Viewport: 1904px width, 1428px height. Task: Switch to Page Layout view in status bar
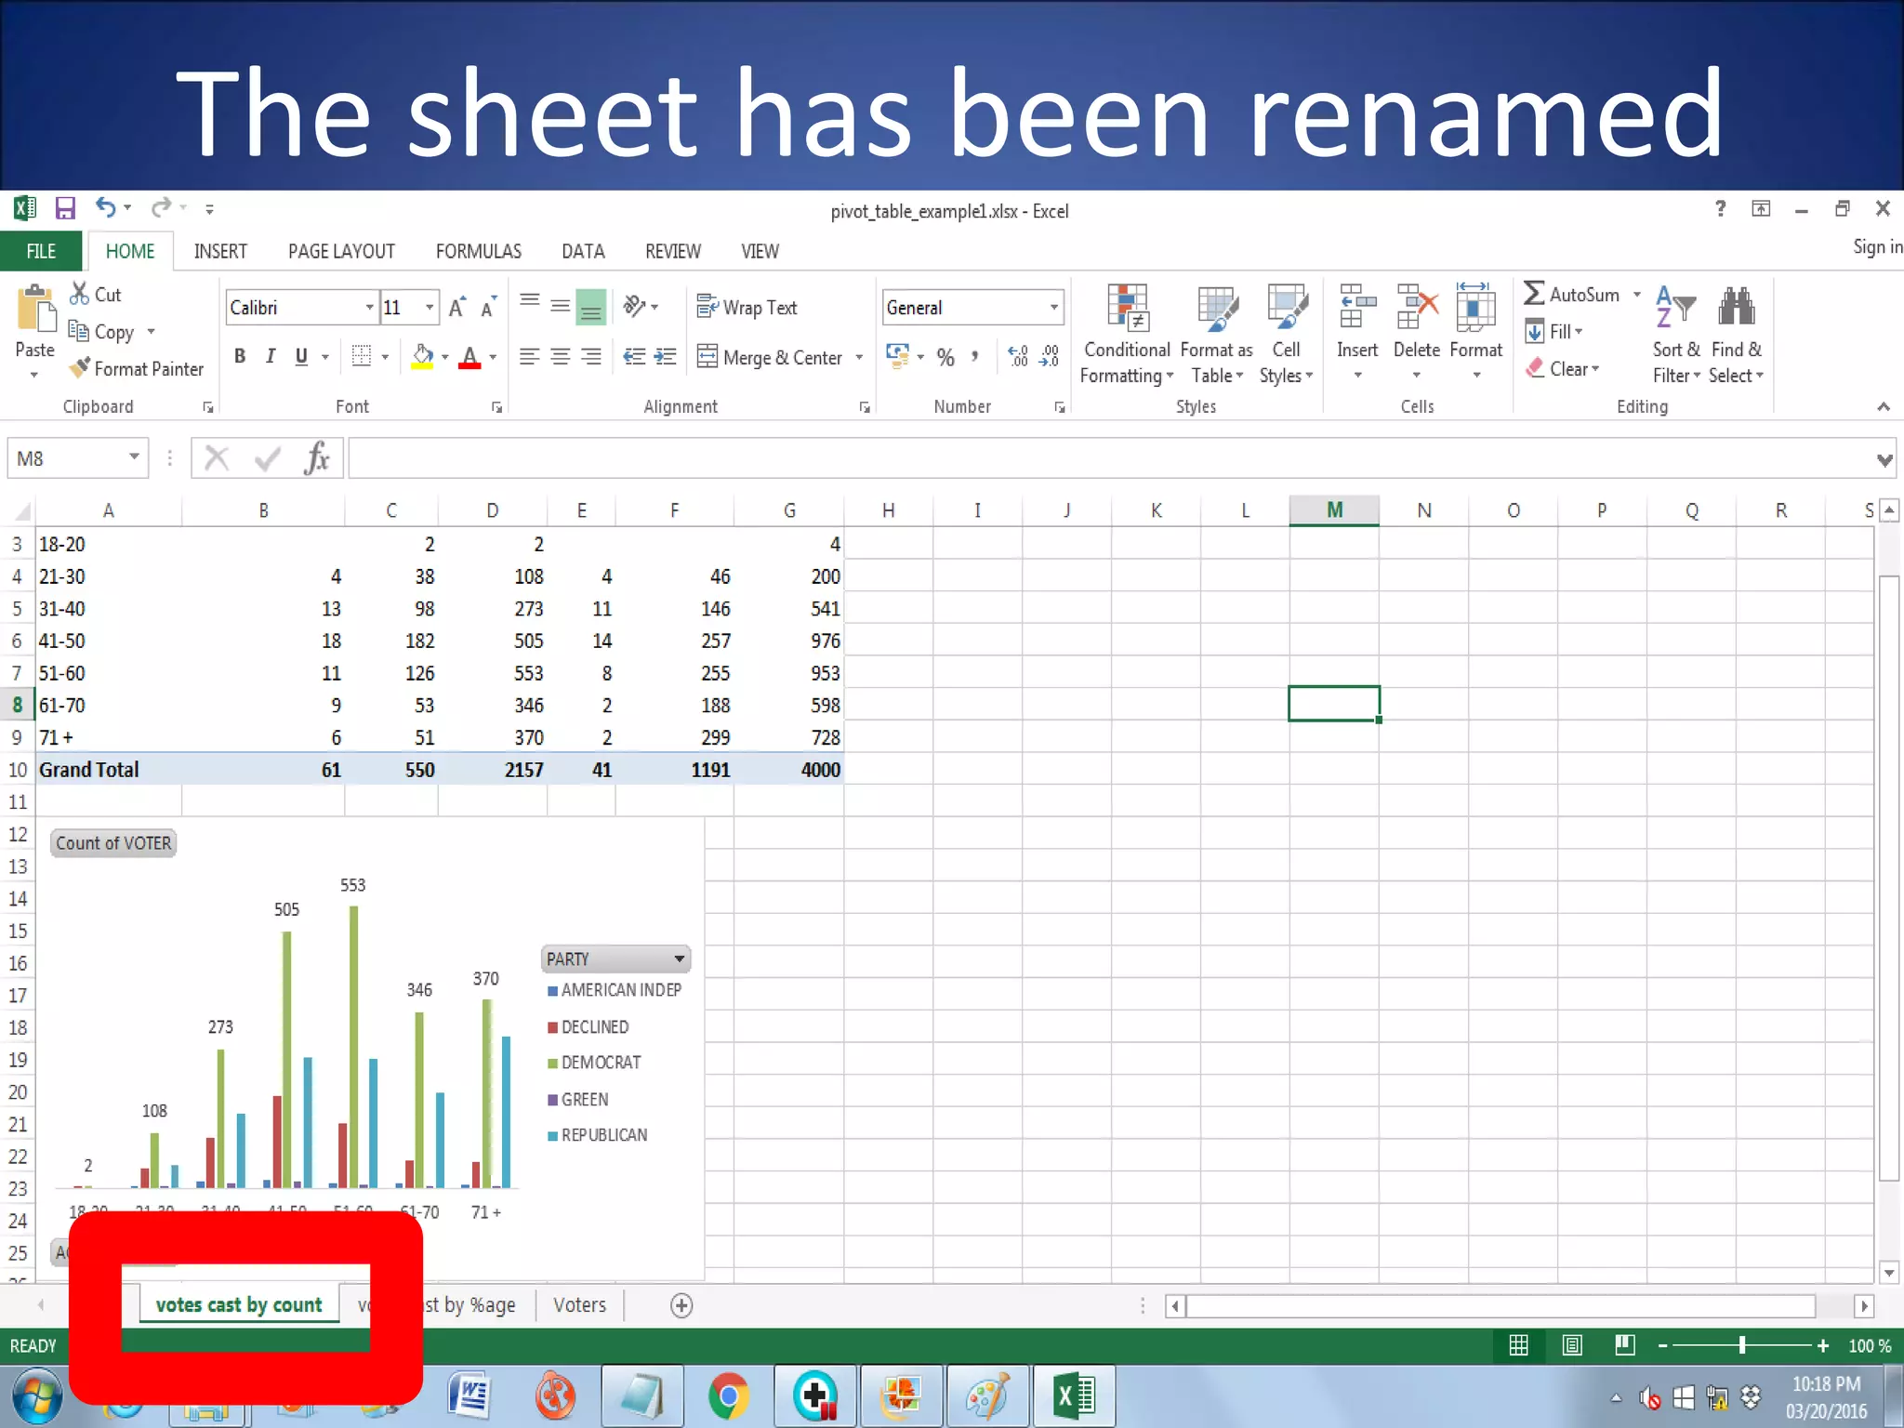coord(1572,1345)
